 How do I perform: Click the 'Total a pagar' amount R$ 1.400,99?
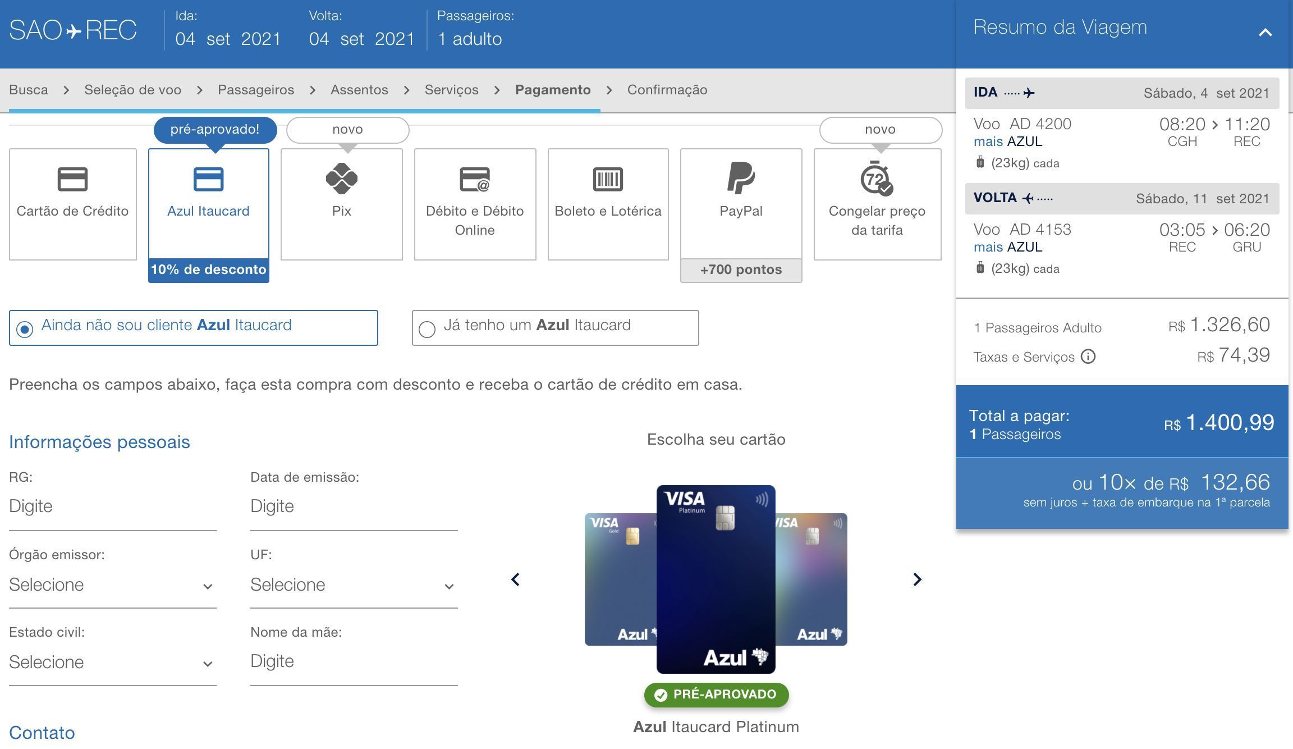coord(1219,423)
